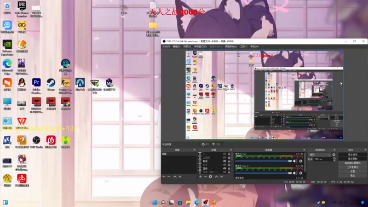368x207 pixels.
Task: Toggle visibility eye of the fifth text source
Action: 224,168
